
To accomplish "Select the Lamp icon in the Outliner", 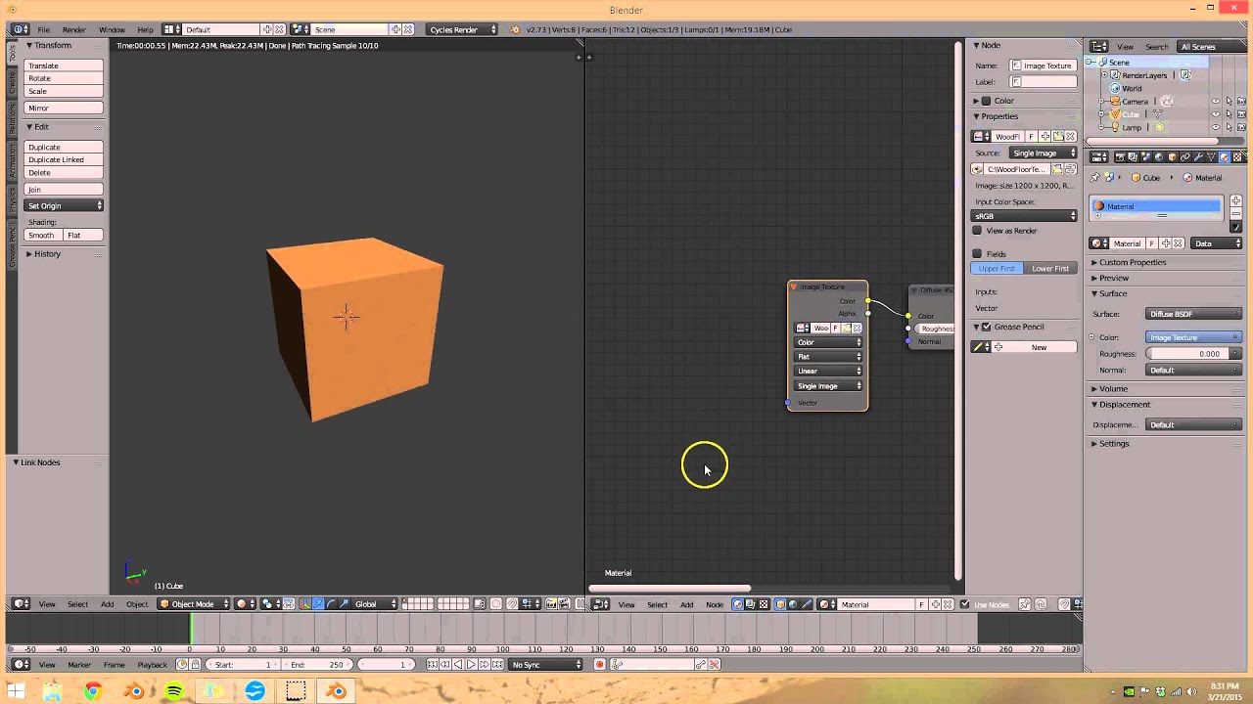I will coord(1115,127).
